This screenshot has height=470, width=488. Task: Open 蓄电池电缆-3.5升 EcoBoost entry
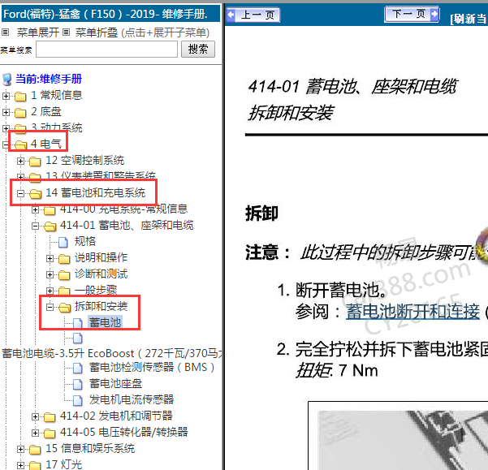[112, 353]
